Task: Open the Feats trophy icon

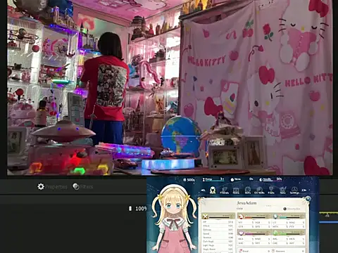Action: [271, 190]
